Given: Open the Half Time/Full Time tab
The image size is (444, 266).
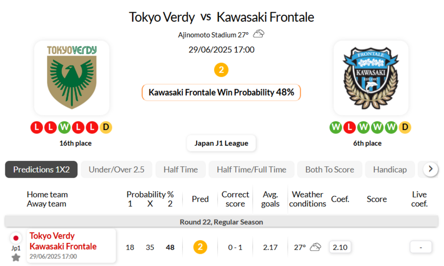Looking at the screenshot, I should point(251,169).
